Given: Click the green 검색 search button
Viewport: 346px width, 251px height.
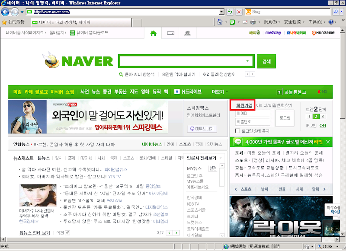Looking at the screenshot, I should click(x=266, y=61).
